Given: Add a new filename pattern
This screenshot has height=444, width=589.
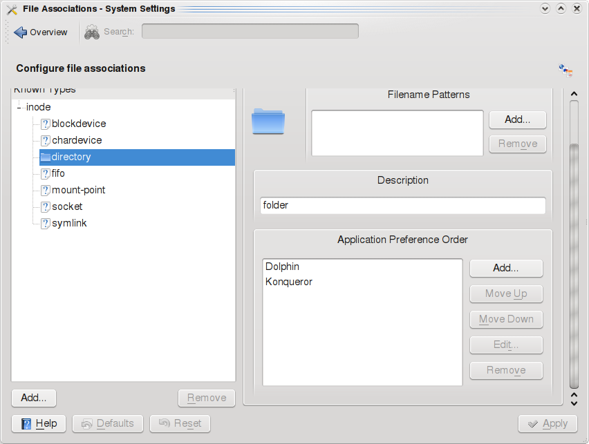Looking at the screenshot, I should (517, 119).
